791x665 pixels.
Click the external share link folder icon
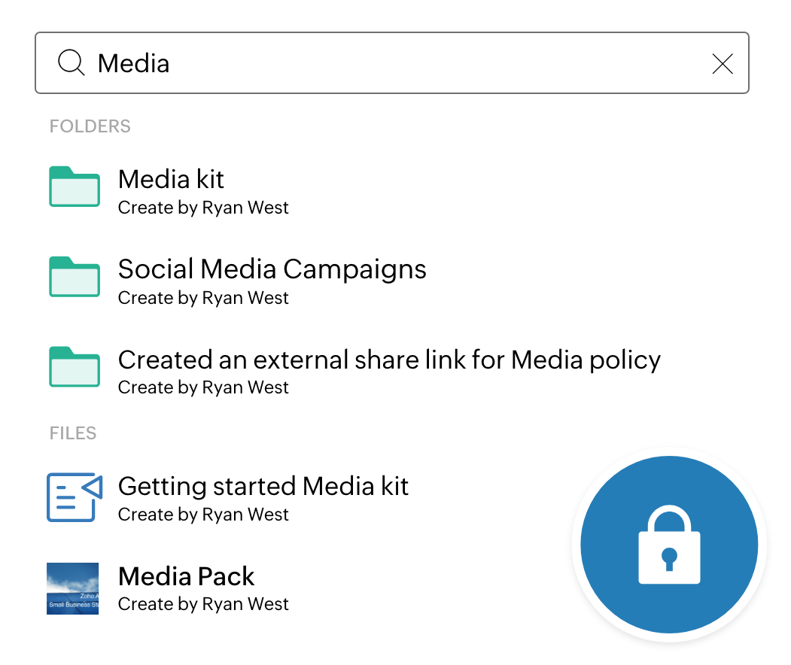coord(75,366)
